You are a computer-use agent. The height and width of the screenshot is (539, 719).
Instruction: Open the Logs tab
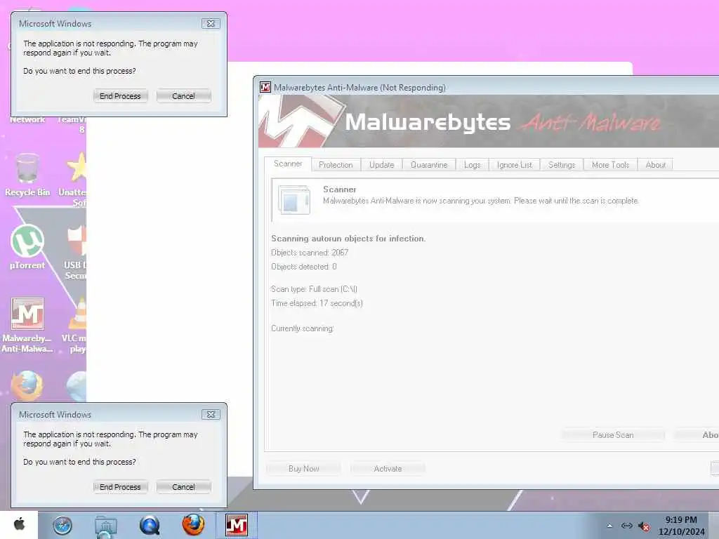pos(472,164)
